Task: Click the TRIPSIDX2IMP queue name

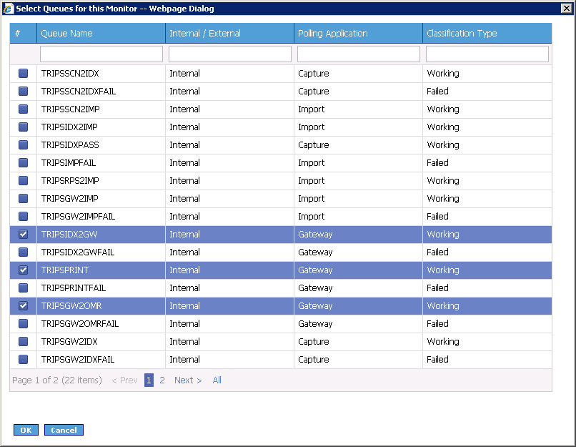Action: [x=69, y=127]
